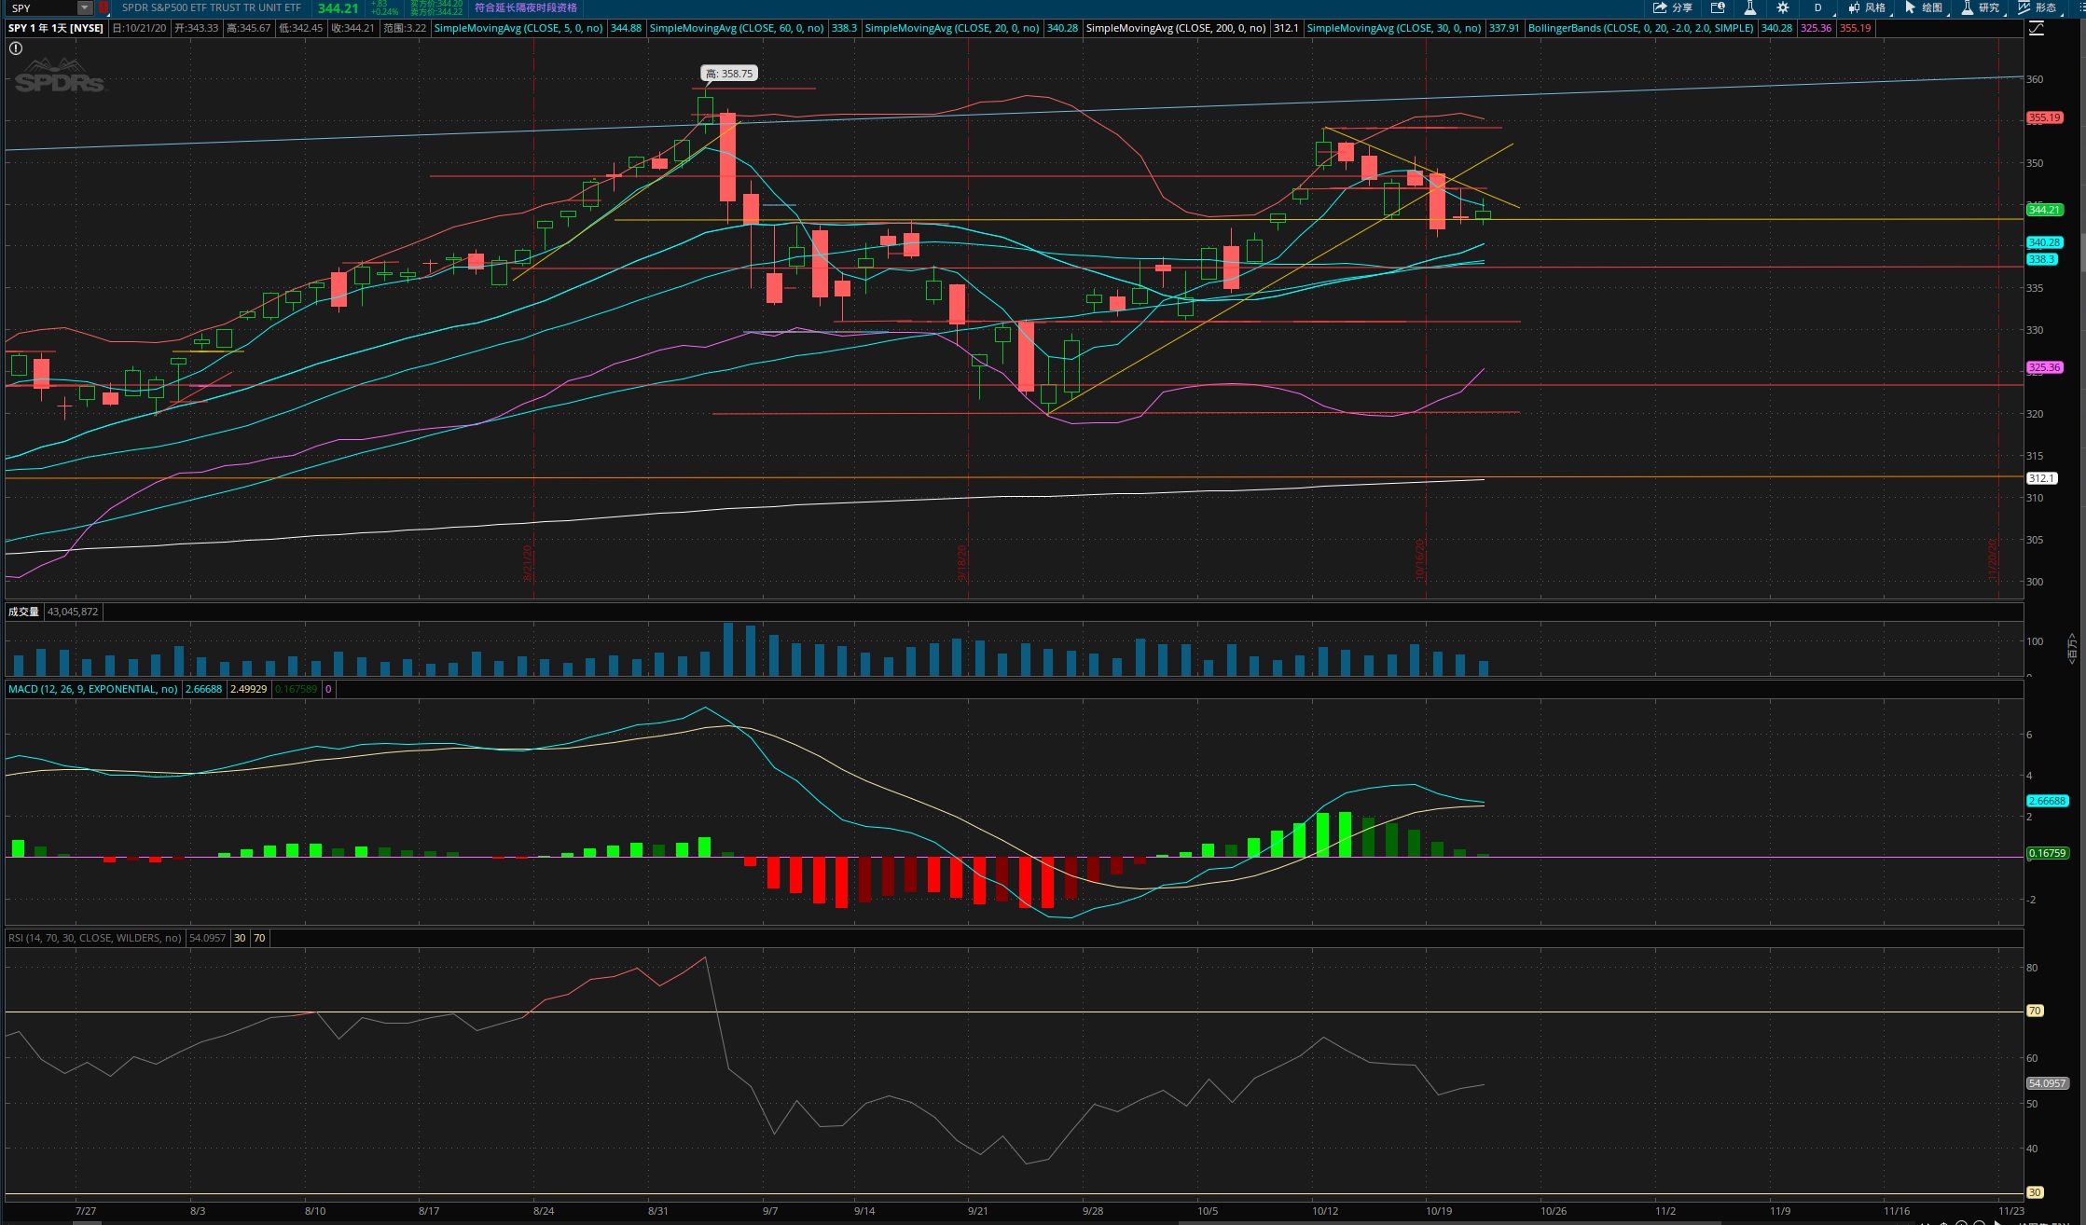Screen dimensions: 2086x1225
Task: Click the 高:345.67 high value
Action: pos(249,28)
